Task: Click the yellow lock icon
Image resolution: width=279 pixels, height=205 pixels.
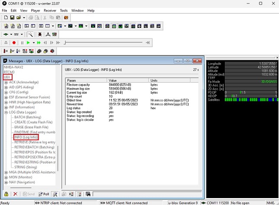Action: click(6, 194)
